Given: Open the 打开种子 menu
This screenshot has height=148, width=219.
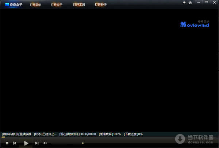Looking at the screenshot, I should click(100, 5).
